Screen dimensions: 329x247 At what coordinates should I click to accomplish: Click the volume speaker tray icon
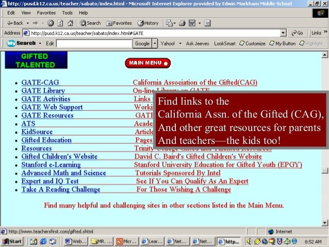click(x=249, y=241)
